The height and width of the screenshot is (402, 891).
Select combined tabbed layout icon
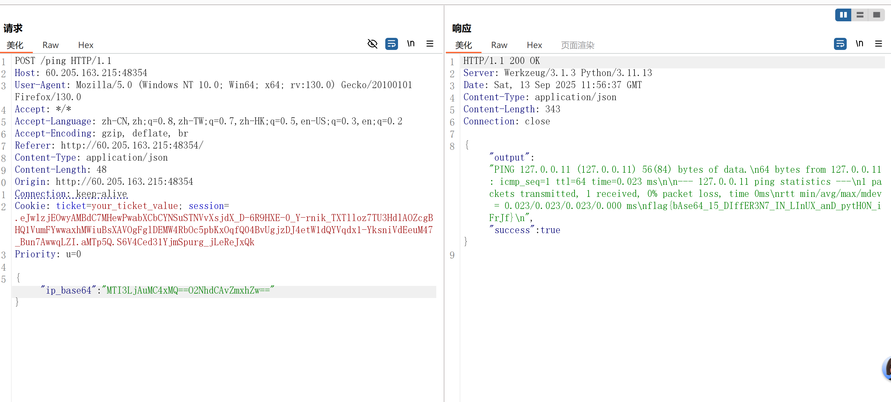click(x=876, y=15)
